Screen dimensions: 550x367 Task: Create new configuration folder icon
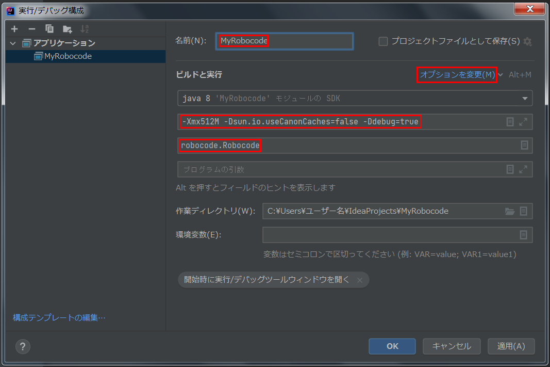(x=67, y=29)
